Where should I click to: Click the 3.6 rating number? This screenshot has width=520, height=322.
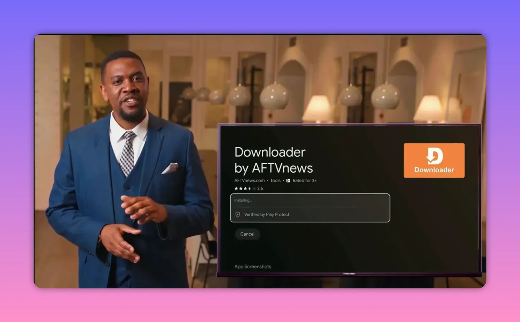point(260,188)
